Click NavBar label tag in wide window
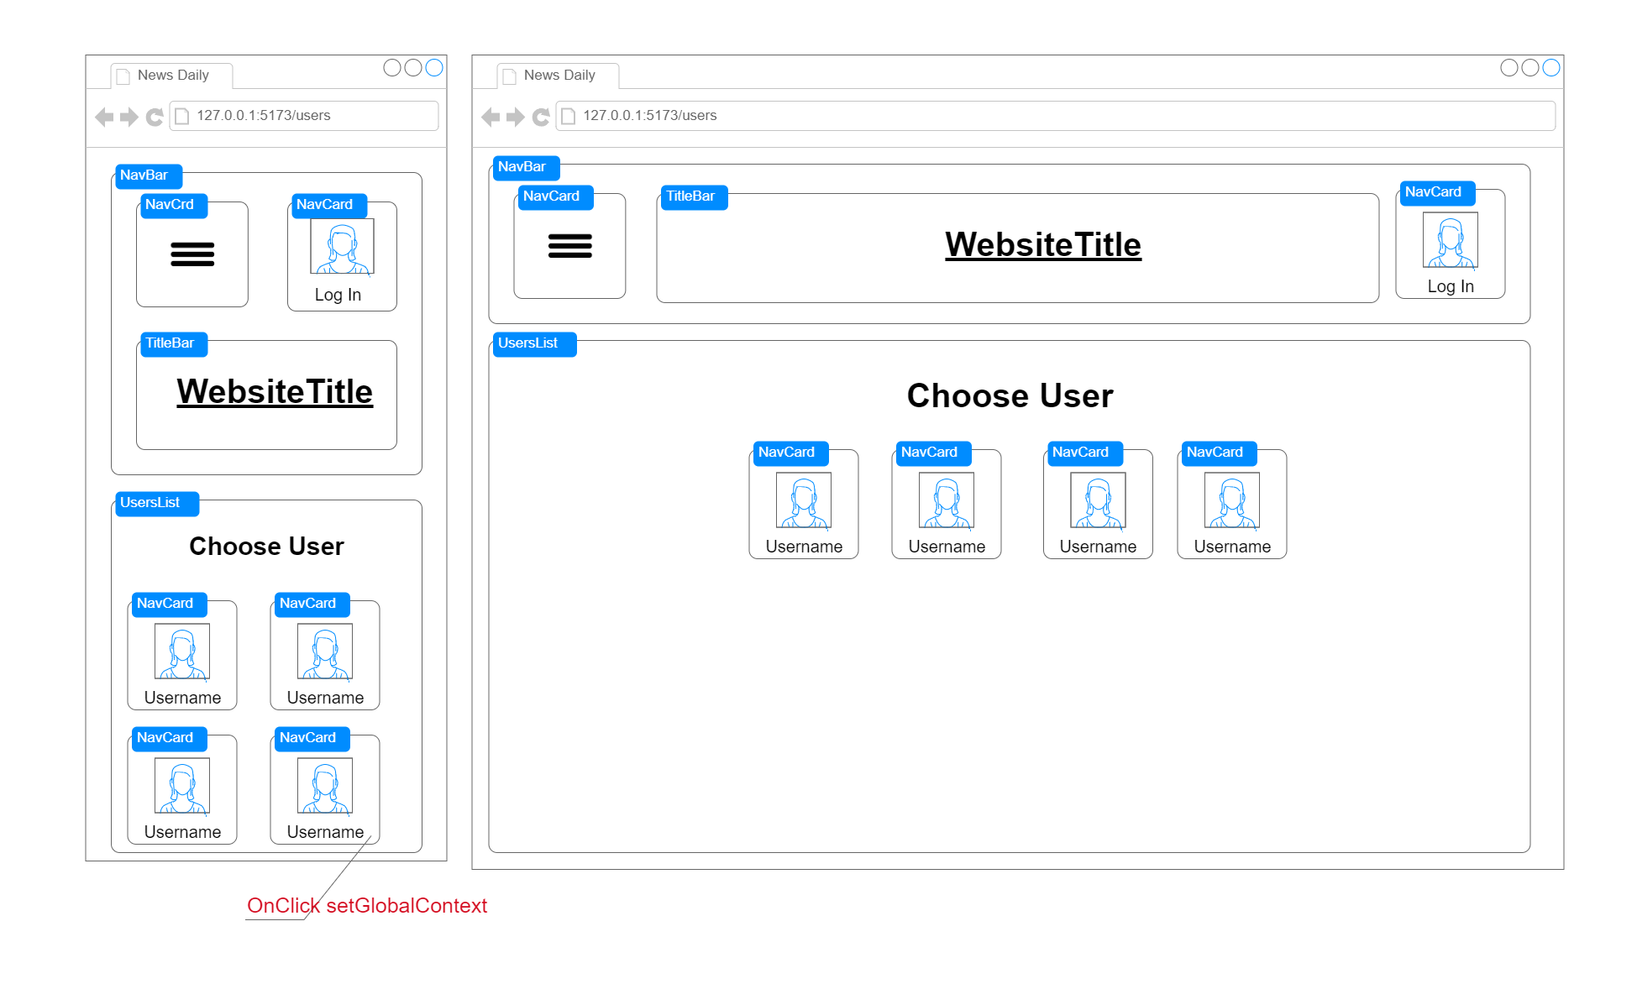 click(x=527, y=167)
